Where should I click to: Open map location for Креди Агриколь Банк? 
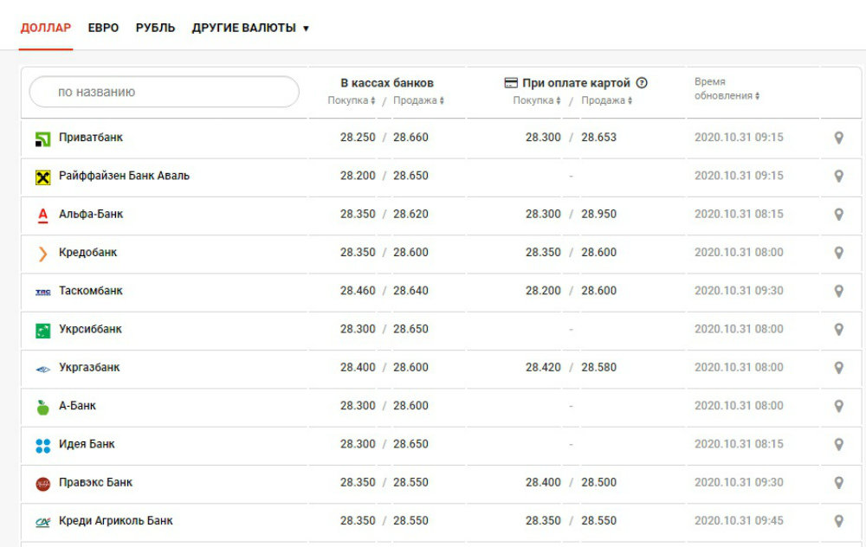tap(838, 522)
